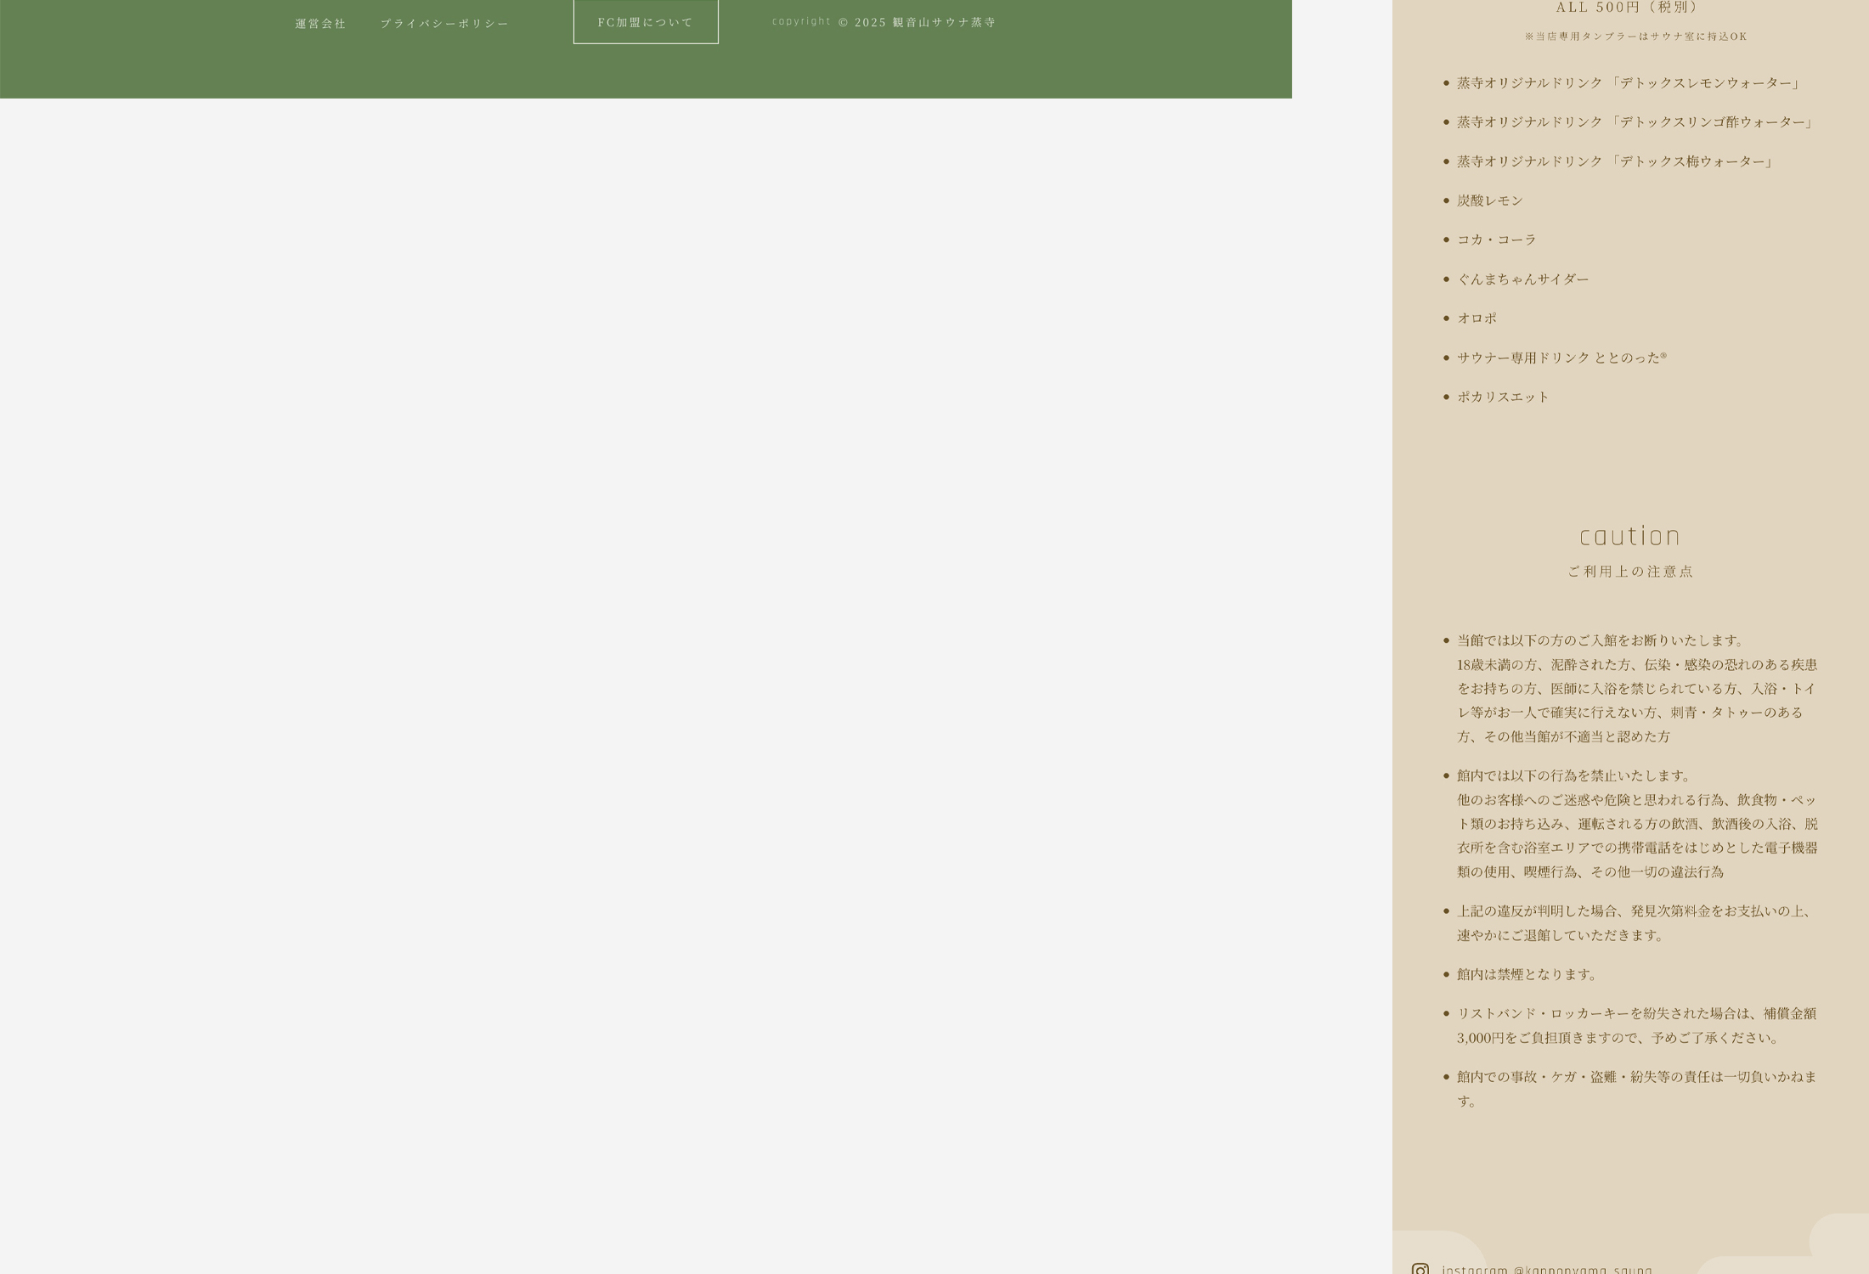1869x1274 pixels.
Task: Click the ポカリスエット list item
Action: (1503, 397)
